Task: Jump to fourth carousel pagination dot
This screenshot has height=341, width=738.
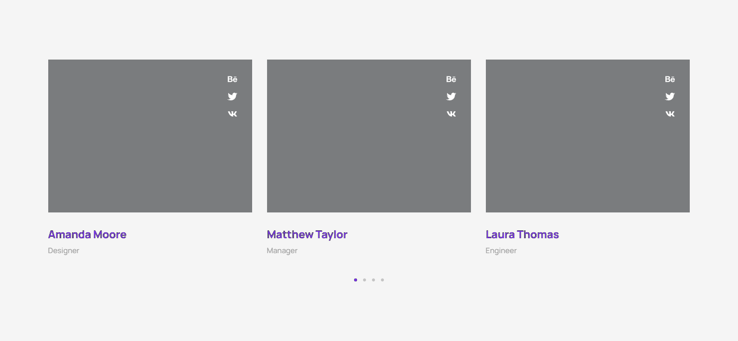Action: point(382,280)
